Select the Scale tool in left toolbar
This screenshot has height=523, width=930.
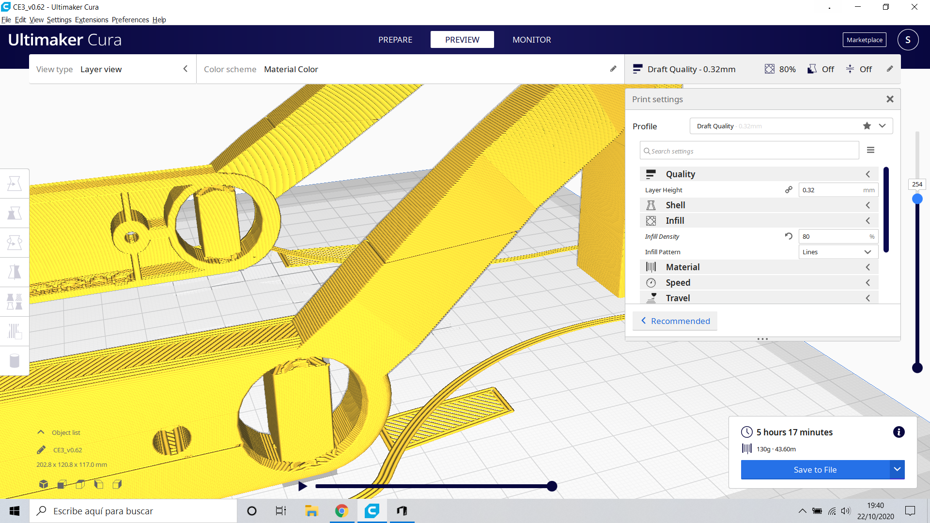tap(15, 213)
